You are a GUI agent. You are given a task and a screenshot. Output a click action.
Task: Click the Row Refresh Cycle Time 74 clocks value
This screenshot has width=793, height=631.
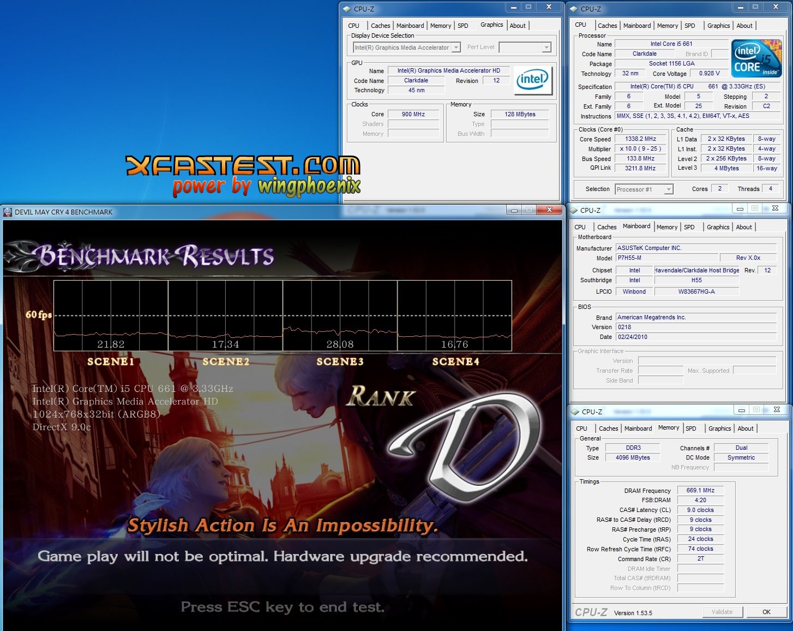[700, 549]
